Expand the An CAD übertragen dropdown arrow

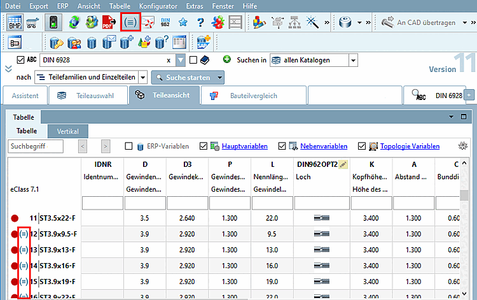tap(464, 22)
